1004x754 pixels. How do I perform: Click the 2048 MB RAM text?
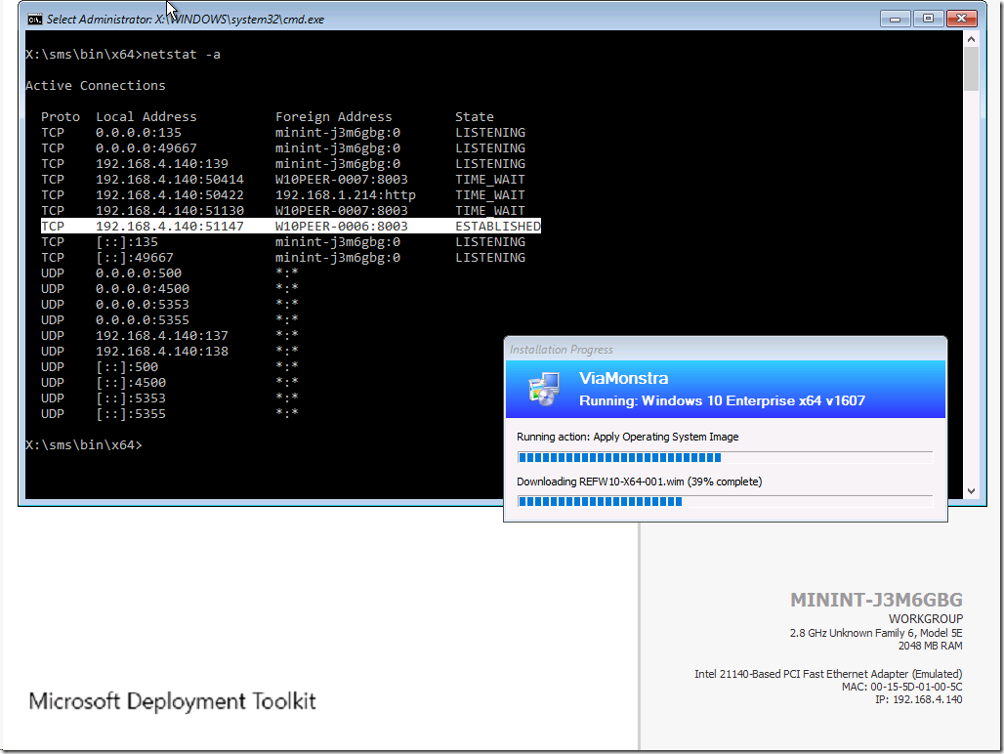[931, 646]
